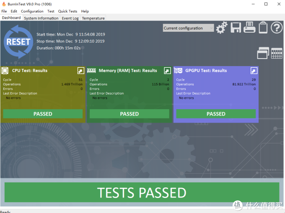Click the Start time text line
The width and height of the screenshot is (285, 213).
[71, 34]
